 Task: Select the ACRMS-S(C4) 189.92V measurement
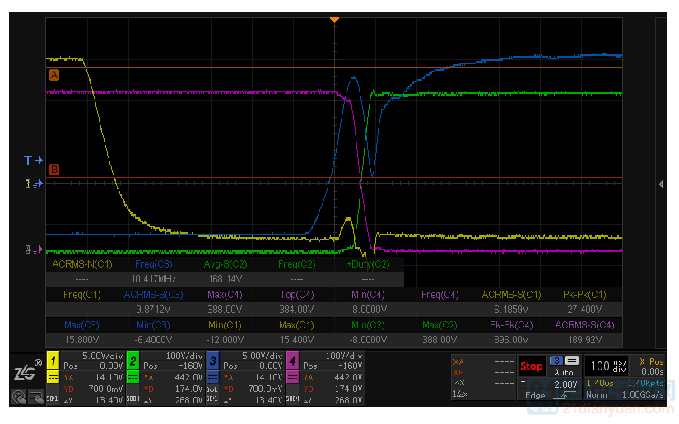(584, 332)
